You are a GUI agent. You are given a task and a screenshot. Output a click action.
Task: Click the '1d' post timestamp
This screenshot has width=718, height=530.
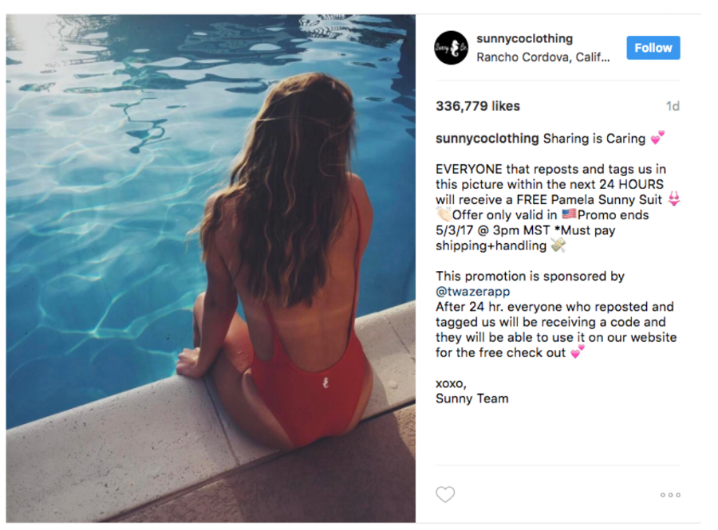(x=673, y=106)
